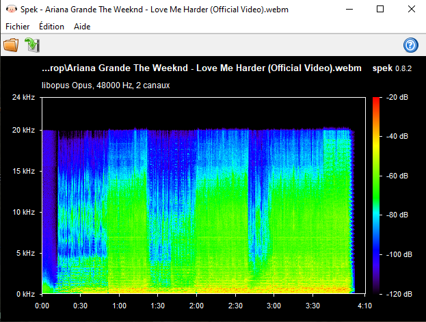The height and width of the screenshot is (322, 426).
Task: Click the save spectrogram image icon
Action: pyautogui.click(x=31, y=45)
